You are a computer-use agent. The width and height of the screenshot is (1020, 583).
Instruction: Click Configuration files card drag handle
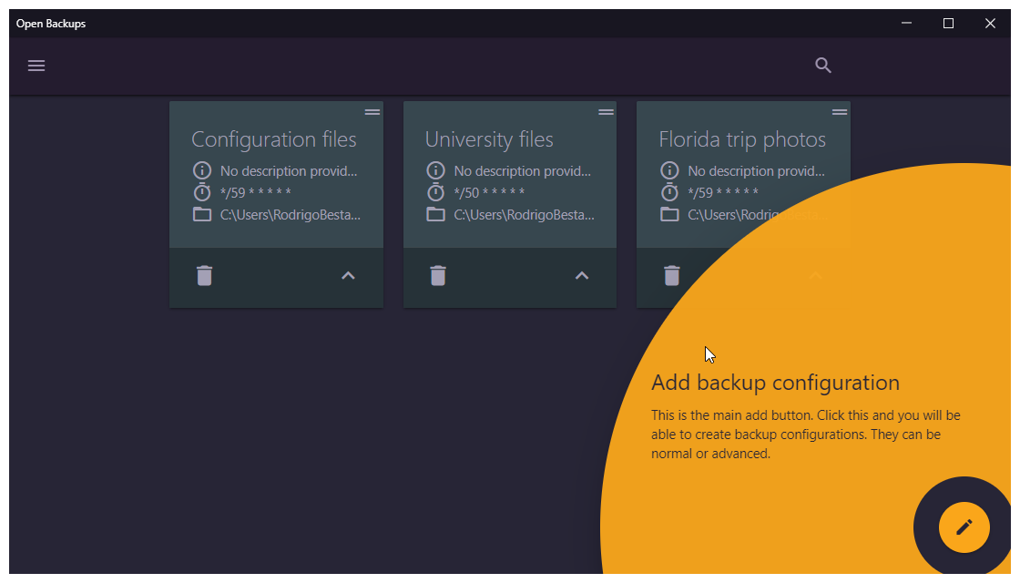[372, 112]
